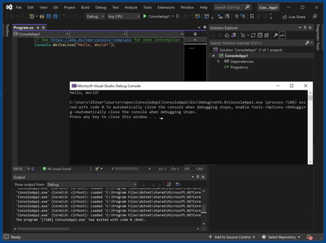The width and height of the screenshot is (326, 243).
Task: Open the feedback icon beside Live Share
Action: [x=315, y=16]
